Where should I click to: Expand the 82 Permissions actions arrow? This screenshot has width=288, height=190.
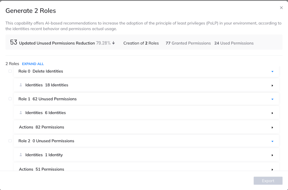(x=273, y=128)
